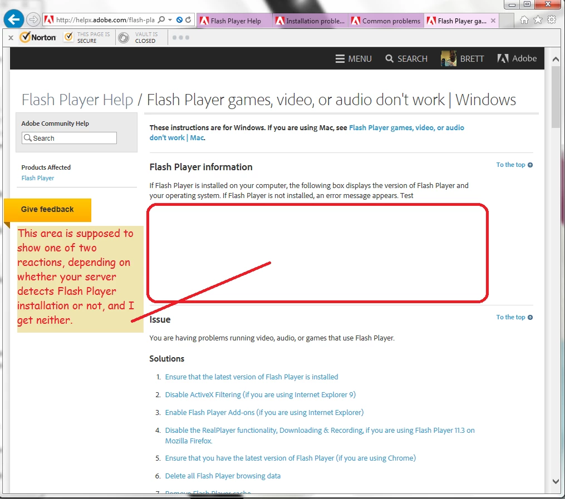
Task: Open Ensure latest version of Flash Player installed
Action: click(x=252, y=377)
